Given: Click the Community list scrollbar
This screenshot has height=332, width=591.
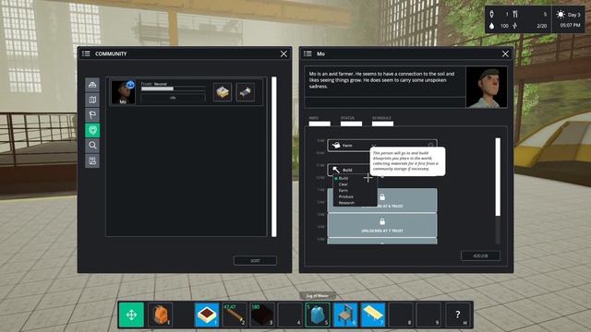Looking at the screenshot, I should [x=274, y=157].
